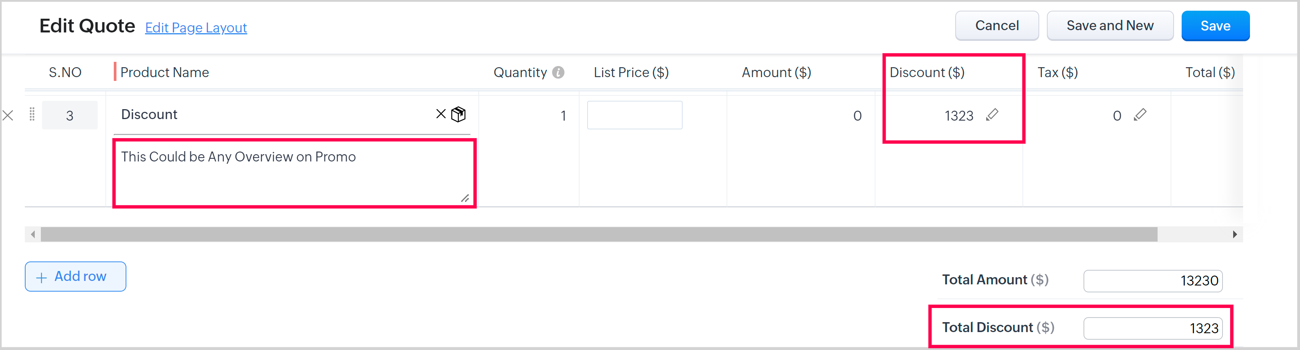This screenshot has width=1300, height=350.
Task: Open the Edit Page Layout link
Action: [x=196, y=28]
